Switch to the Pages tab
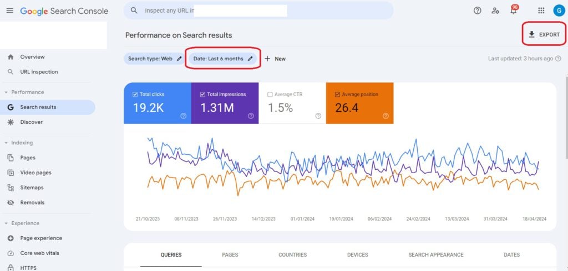 230,255
